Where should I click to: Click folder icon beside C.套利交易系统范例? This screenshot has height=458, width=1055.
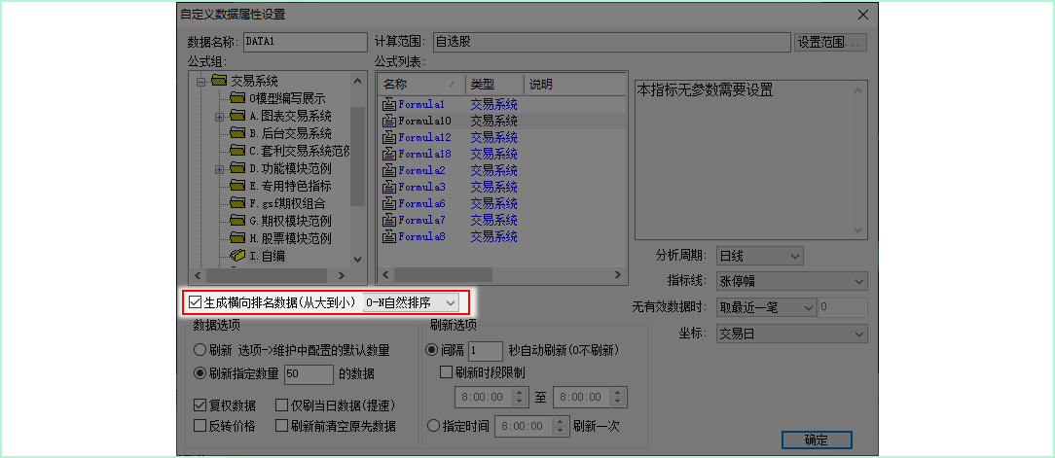click(236, 151)
